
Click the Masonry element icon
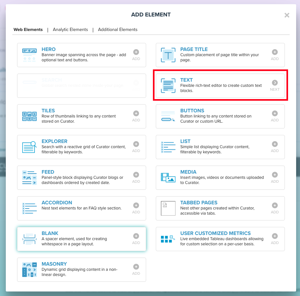(29, 270)
